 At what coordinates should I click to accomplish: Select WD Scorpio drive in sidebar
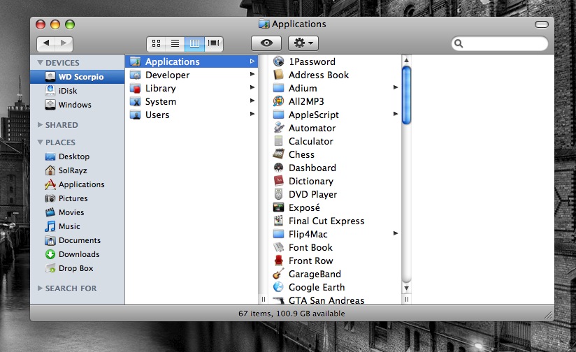[78, 77]
